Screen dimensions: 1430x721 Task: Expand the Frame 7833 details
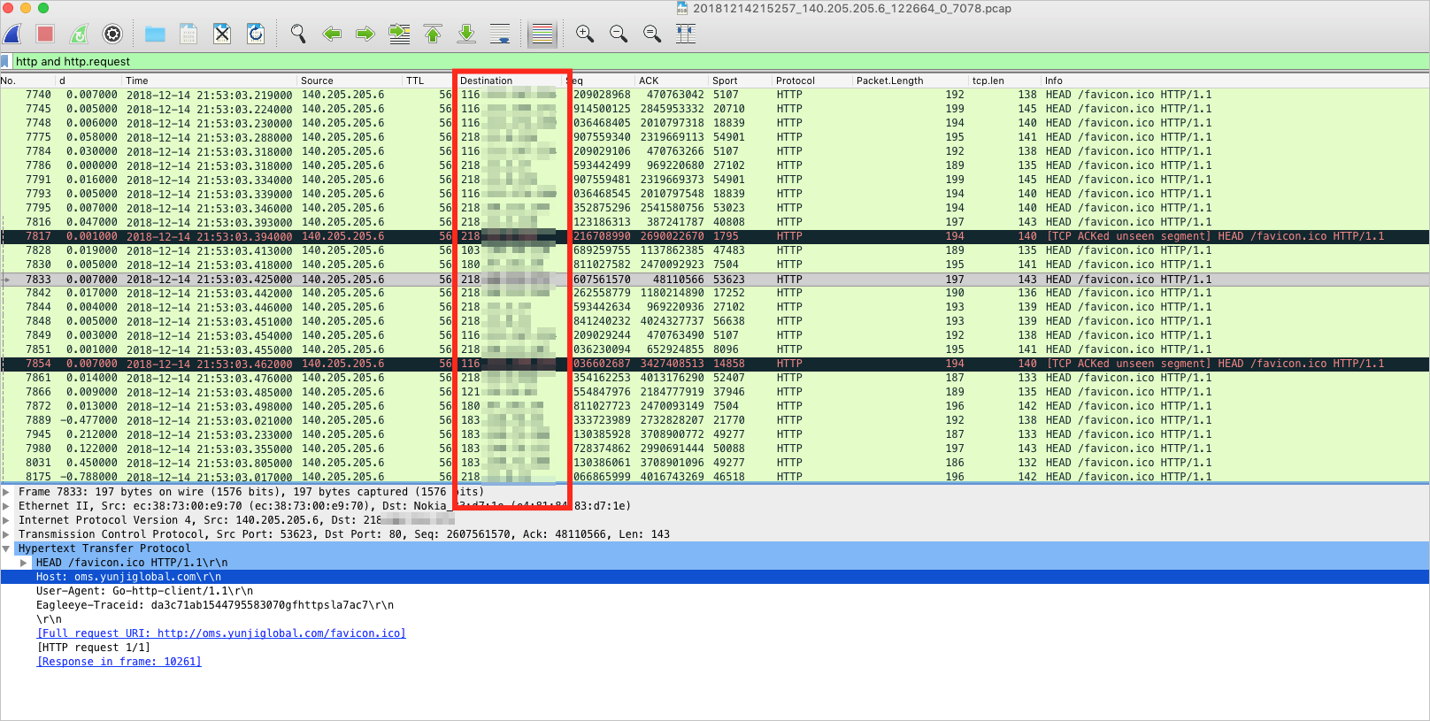click(6, 492)
